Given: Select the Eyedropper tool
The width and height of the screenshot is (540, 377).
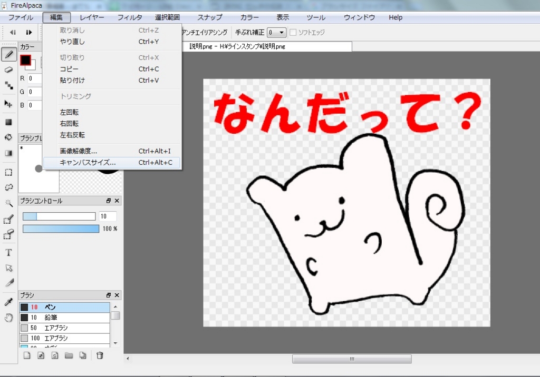Looking at the screenshot, I should click(x=8, y=302).
